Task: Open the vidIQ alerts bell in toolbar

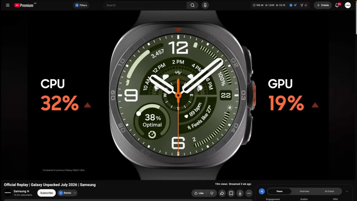Action: (306, 5)
